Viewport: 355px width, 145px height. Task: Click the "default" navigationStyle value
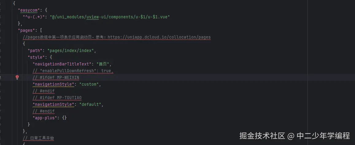click(90, 104)
